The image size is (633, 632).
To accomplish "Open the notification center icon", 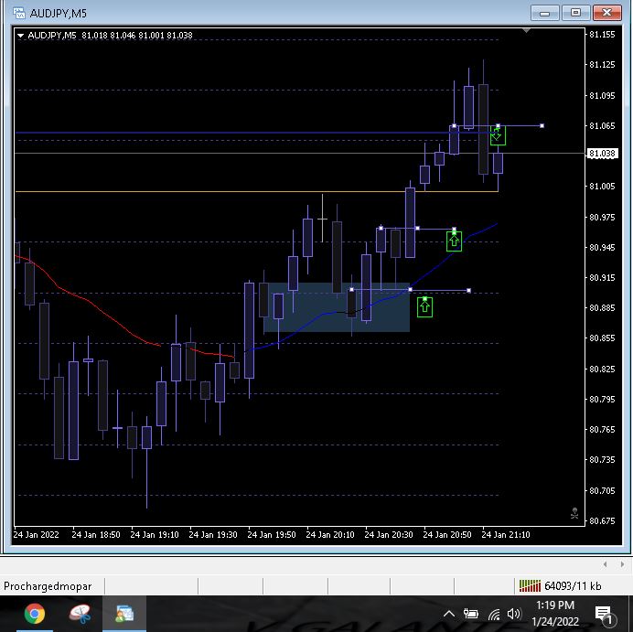I will coord(604,615).
